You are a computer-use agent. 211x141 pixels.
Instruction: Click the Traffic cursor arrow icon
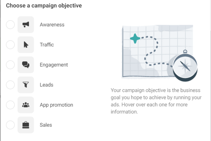coord(26,45)
